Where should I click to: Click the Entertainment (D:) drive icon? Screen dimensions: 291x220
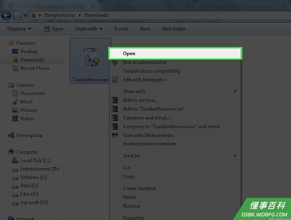(15, 170)
